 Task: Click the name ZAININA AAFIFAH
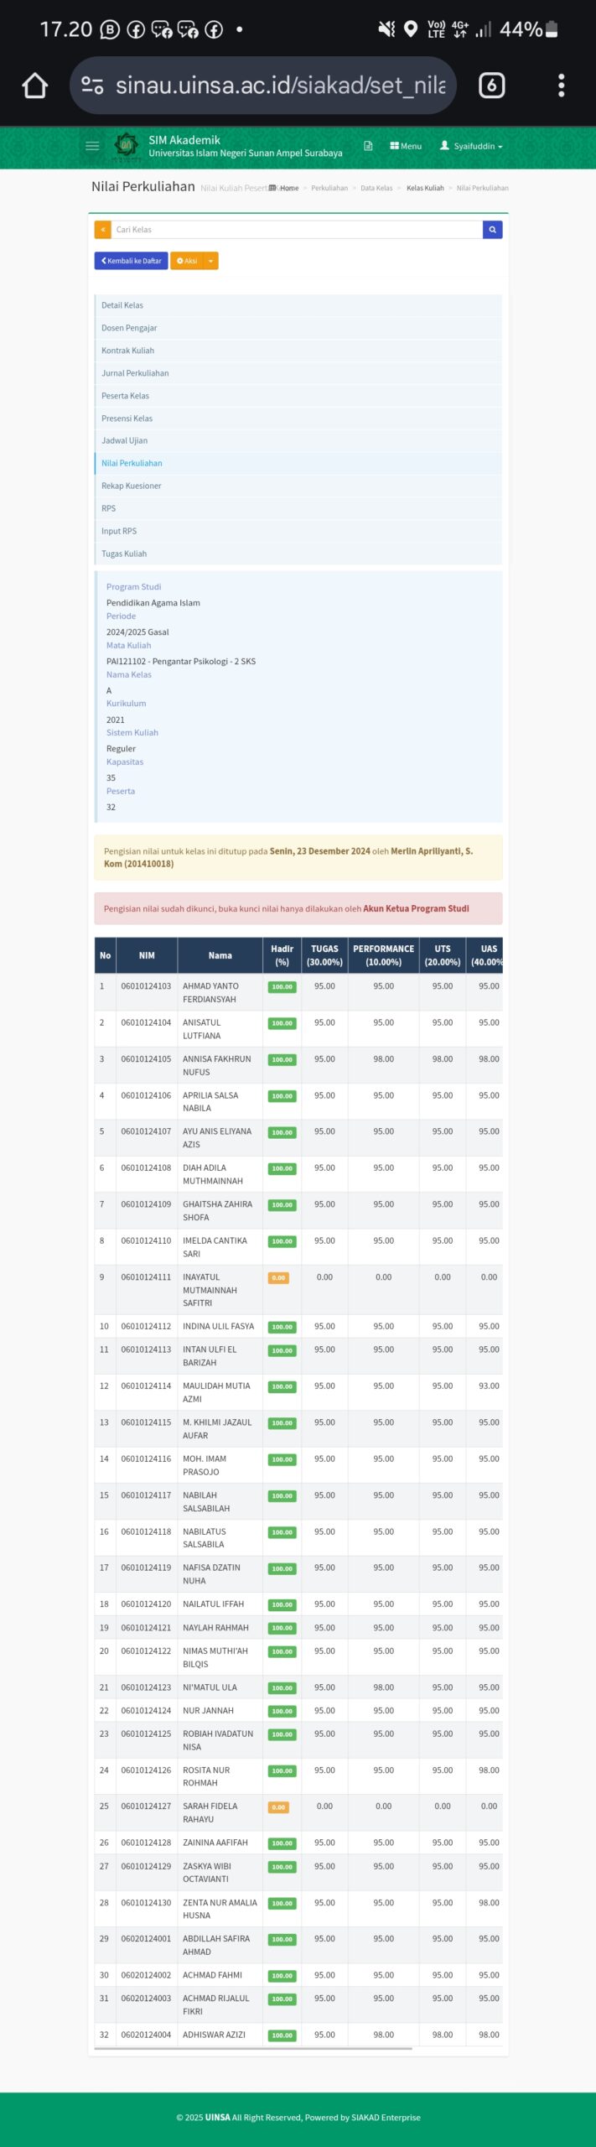[215, 1843]
